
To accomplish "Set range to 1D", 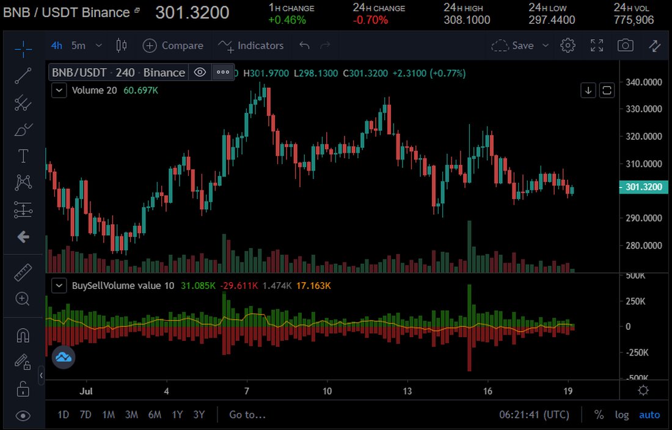I will tap(63, 415).
